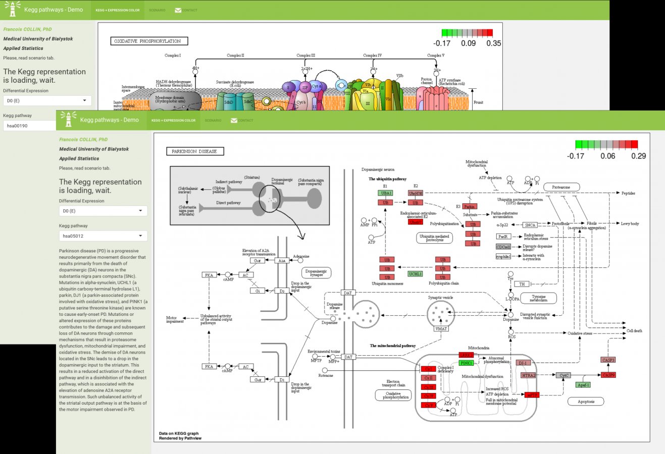The height and width of the screenshot is (454, 665).
Task: Click the envelope icon in the back window navbar
Action: 178,10
